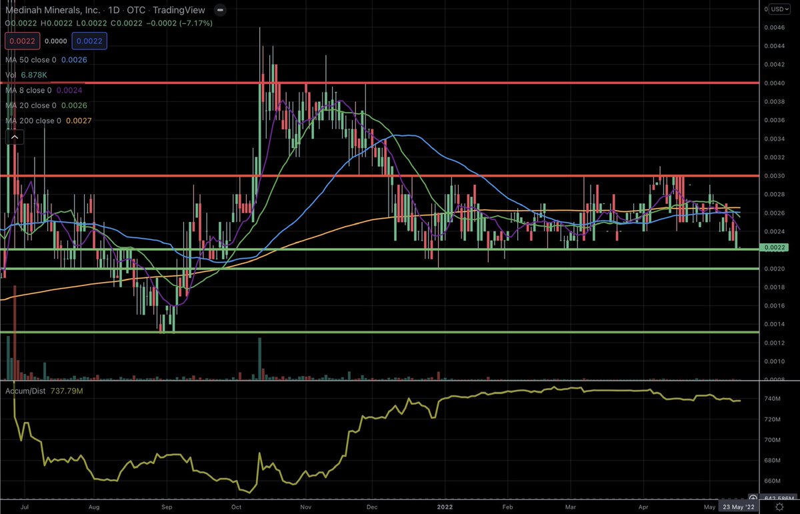
Task: Click the 23 May '22 date label
Action: click(x=740, y=507)
